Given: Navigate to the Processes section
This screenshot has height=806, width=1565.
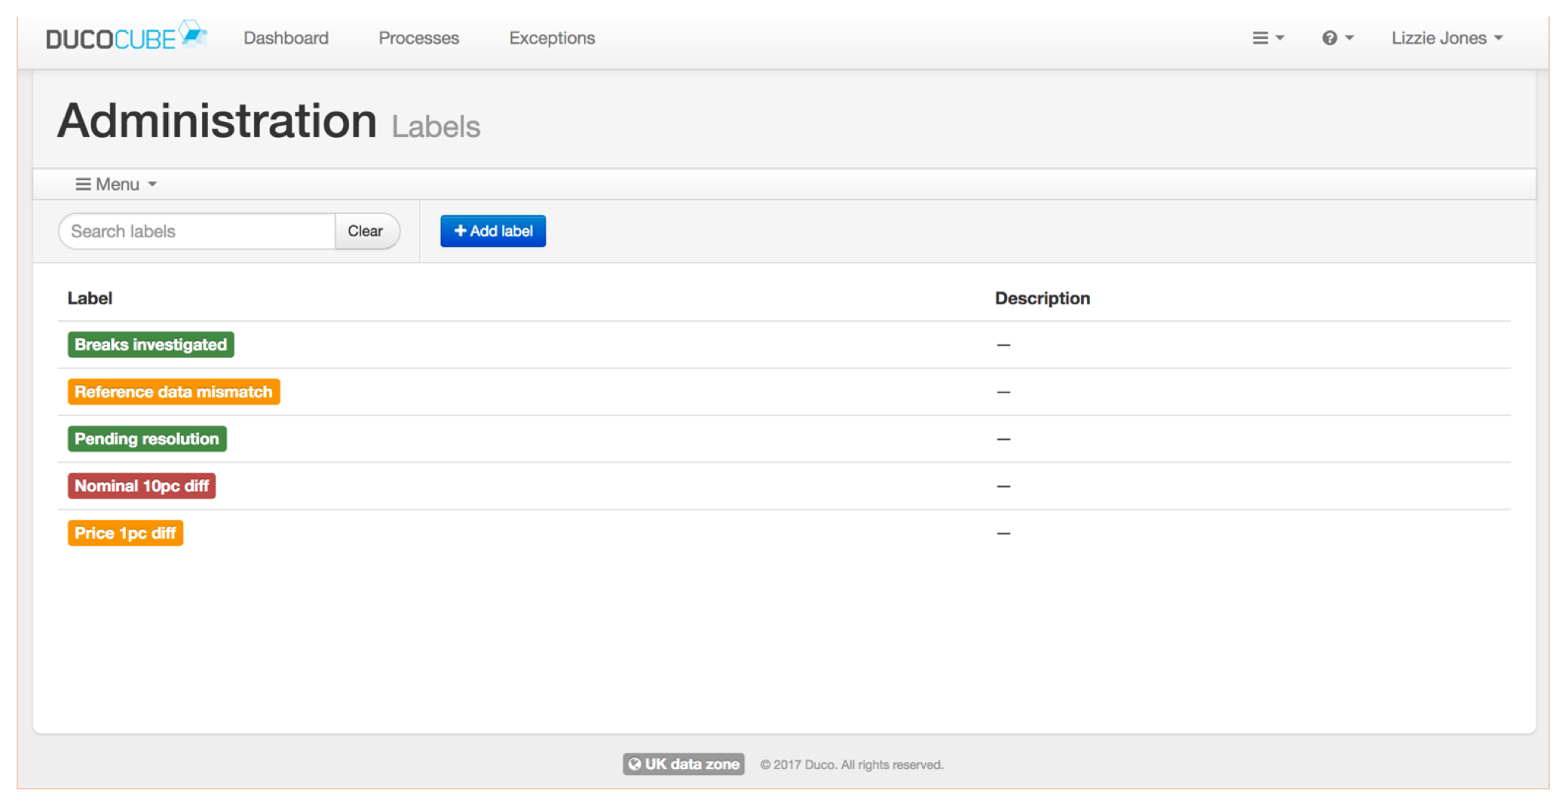Looking at the screenshot, I should pos(418,37).
